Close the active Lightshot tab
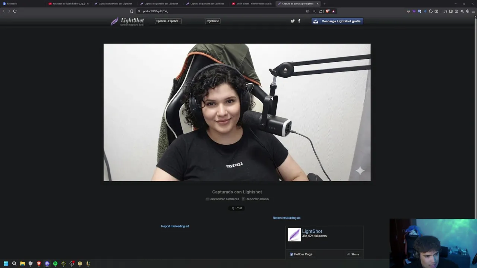This screenshot has width=477, height=268. click(318, 4)
